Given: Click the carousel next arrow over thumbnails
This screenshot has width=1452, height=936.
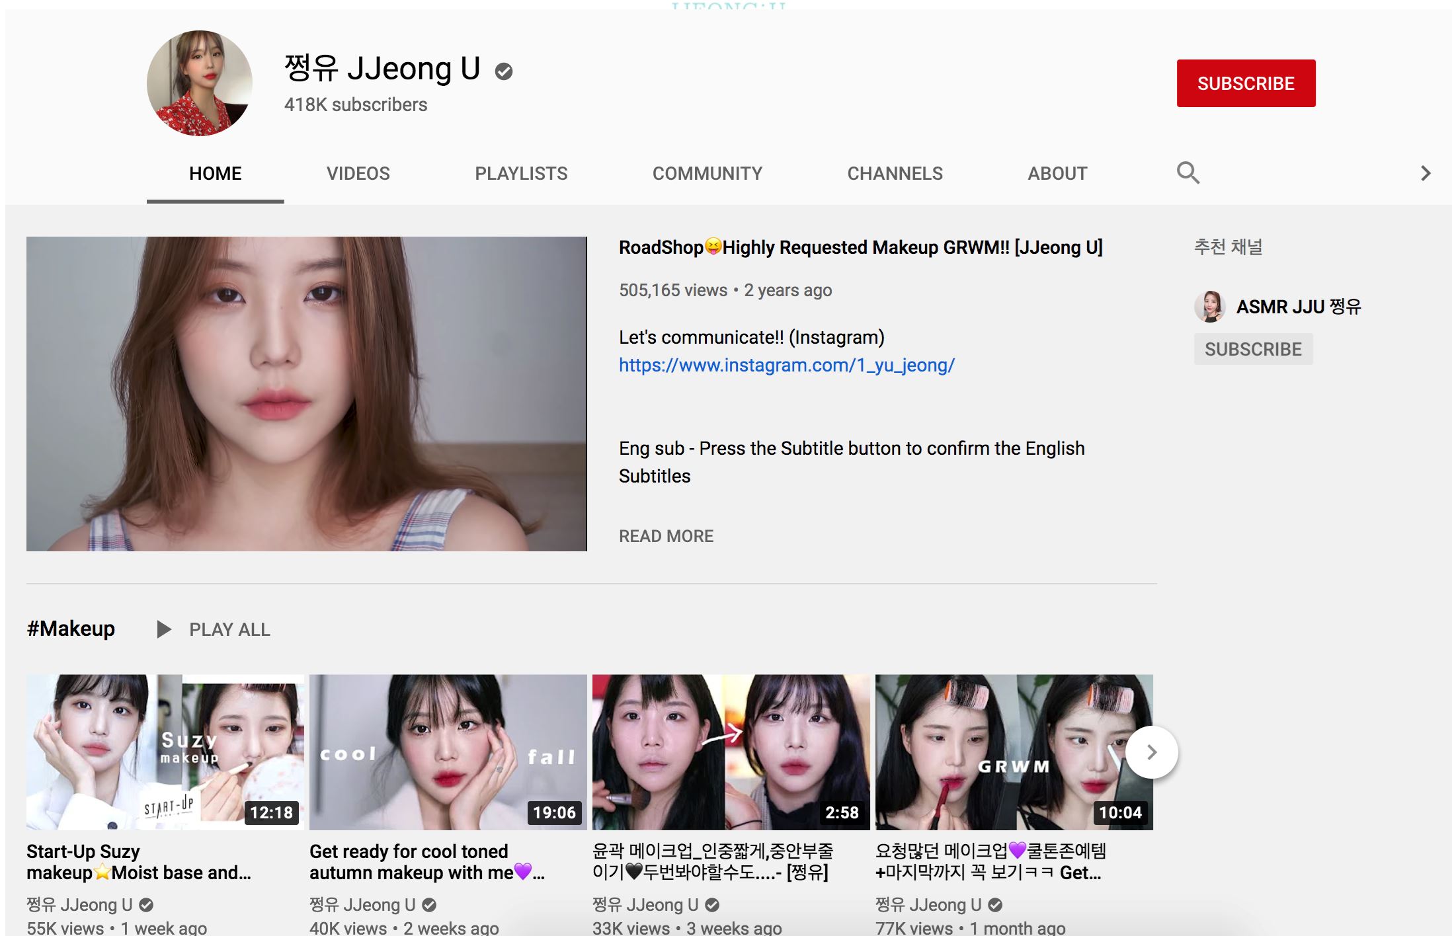Looking at the screenshot, I should pyautogui.click(x=1150, y=751).
